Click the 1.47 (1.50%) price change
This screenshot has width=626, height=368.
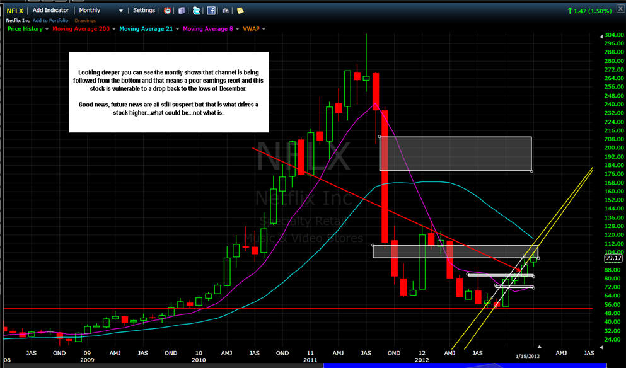click(589, 11)
